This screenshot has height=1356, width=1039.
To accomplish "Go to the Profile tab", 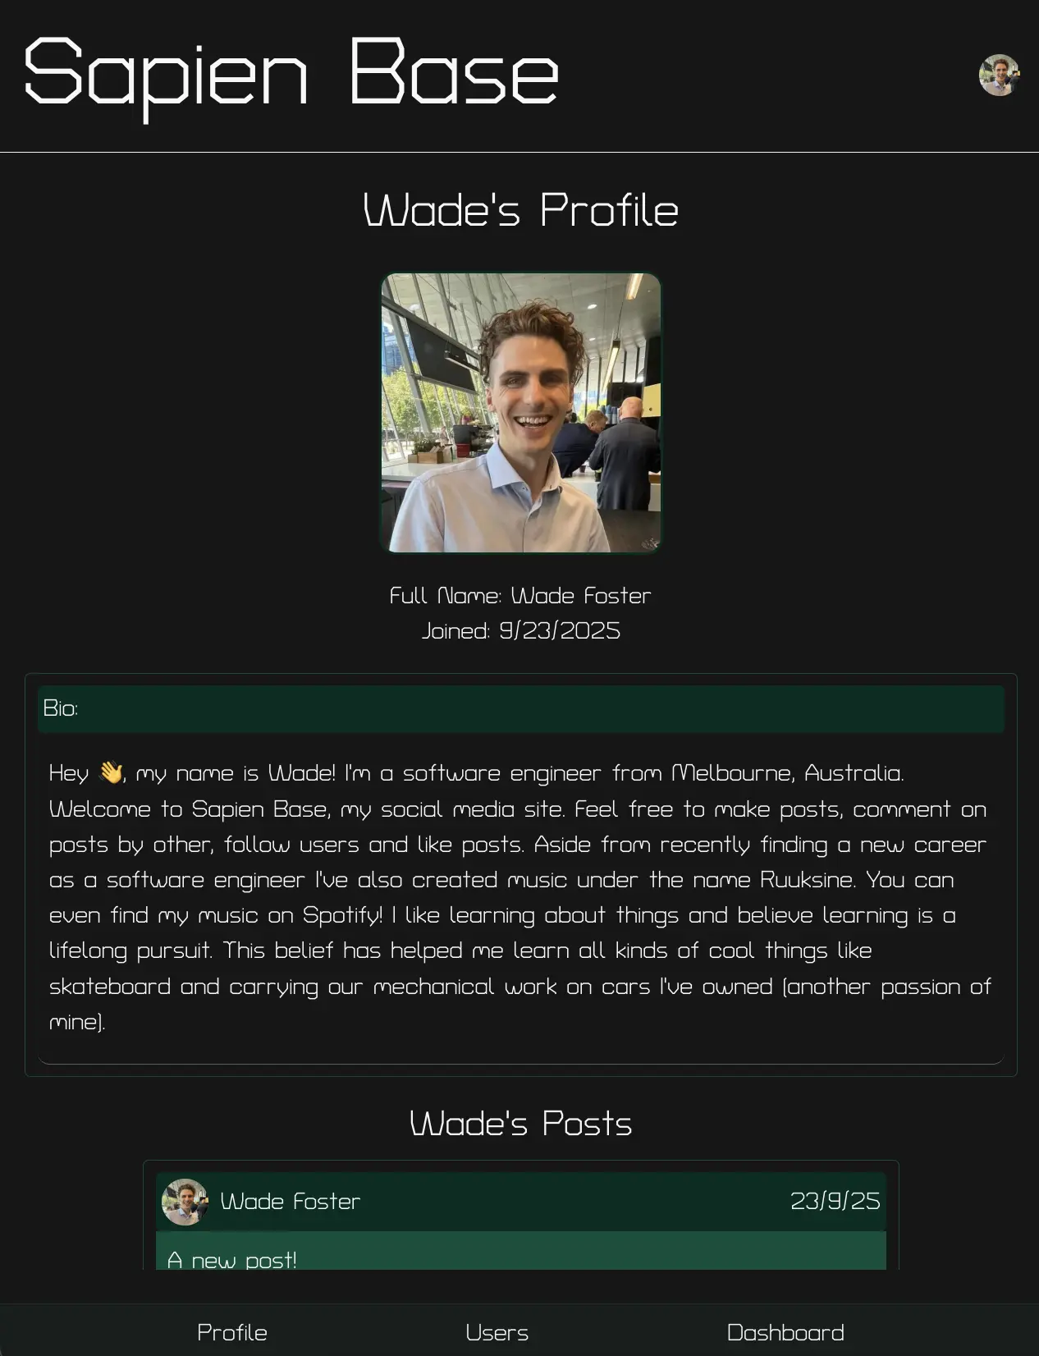I will tap(232, 1332).
